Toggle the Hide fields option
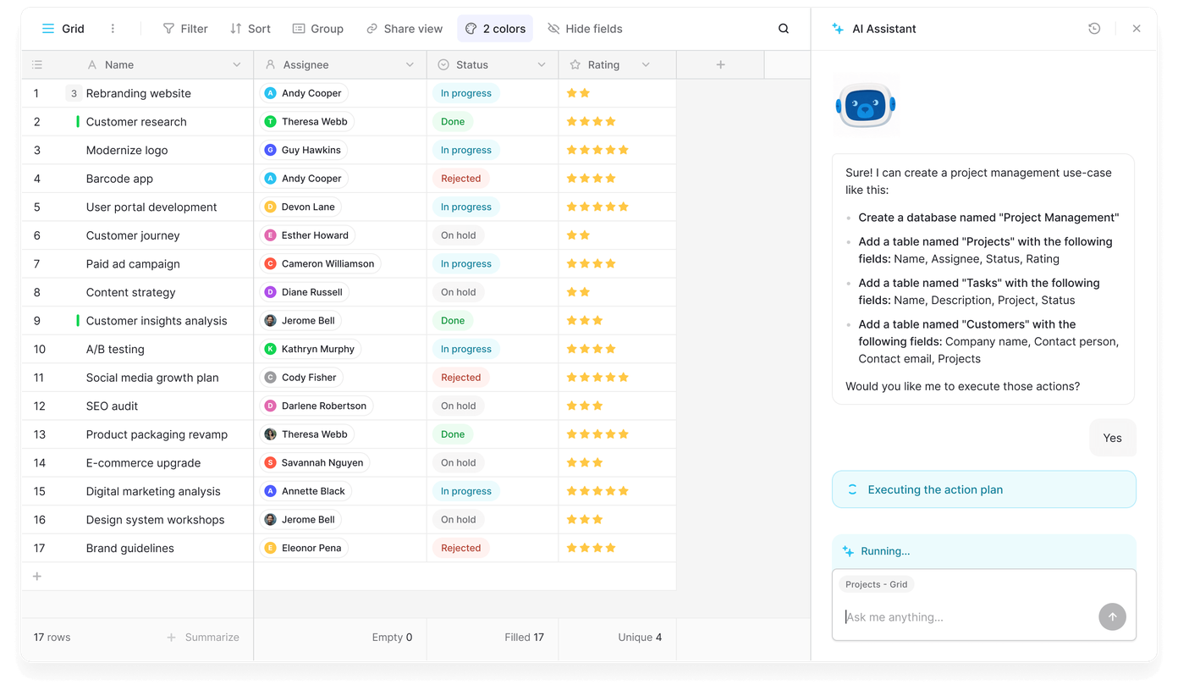This screenshot has width=1178, height=696. (585, 29)
